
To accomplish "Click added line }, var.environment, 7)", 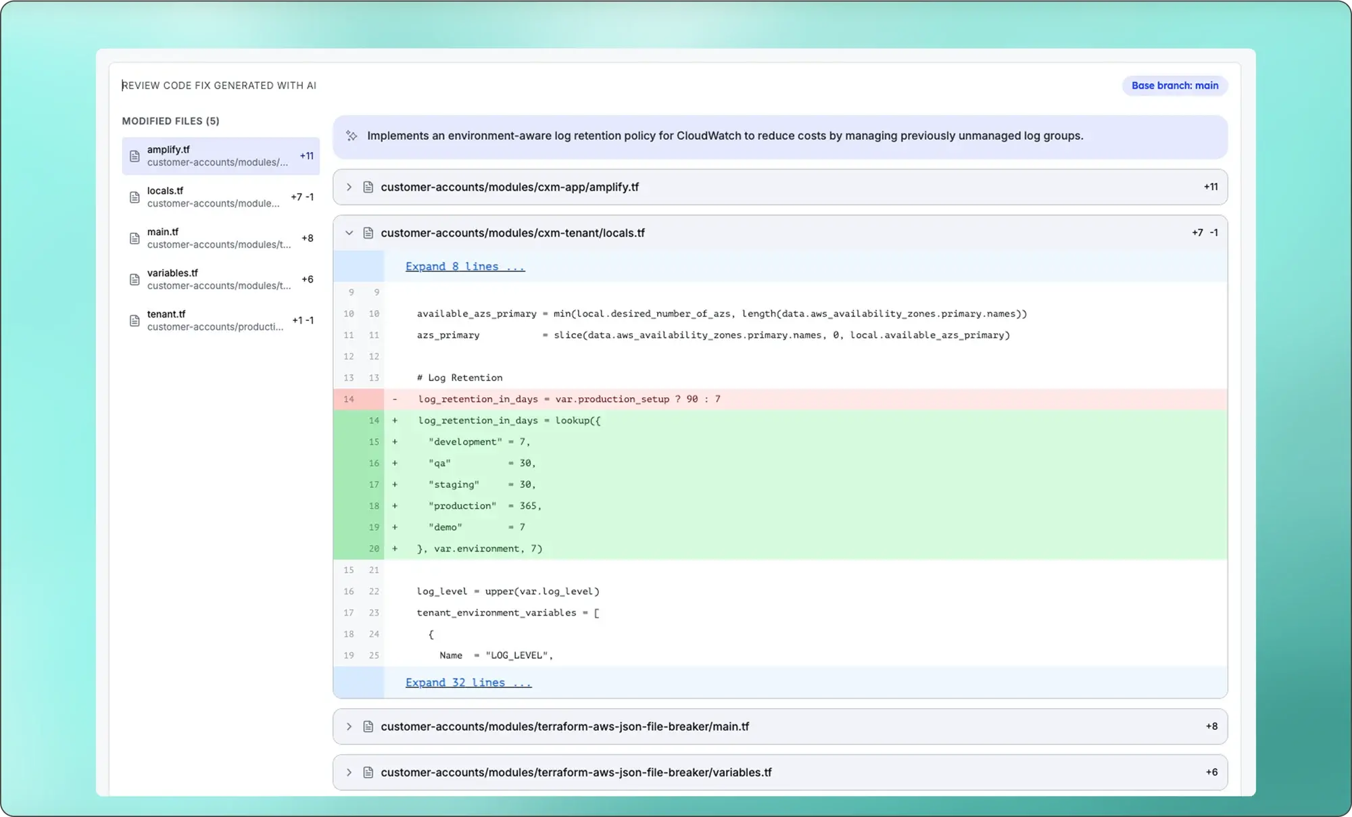I will 780,549.
